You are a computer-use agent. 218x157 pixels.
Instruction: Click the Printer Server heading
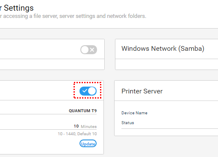[x=142, y=91]
